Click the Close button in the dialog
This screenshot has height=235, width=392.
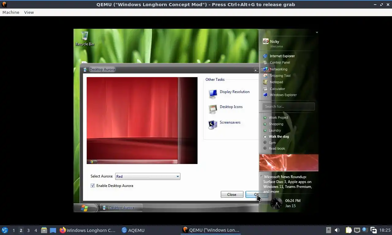pyautogui.click(x=232, y=194)
